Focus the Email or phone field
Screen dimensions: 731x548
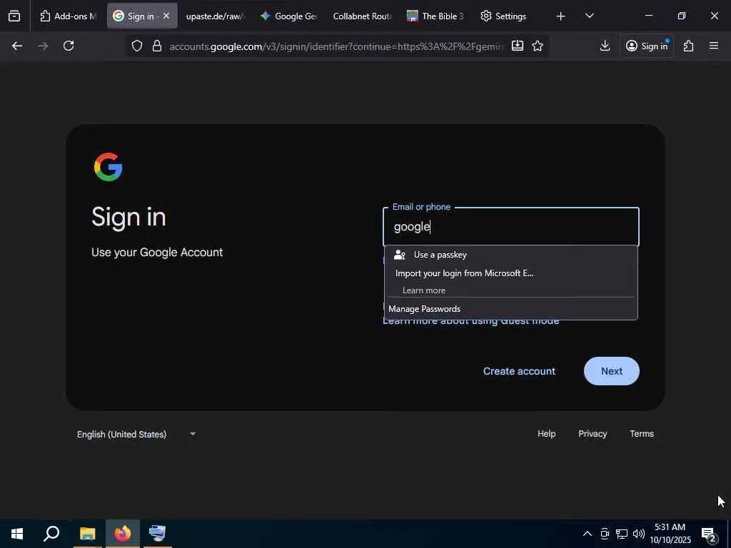511,227
